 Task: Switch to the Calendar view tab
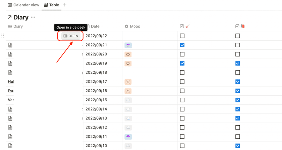click(x=23, y=5)
